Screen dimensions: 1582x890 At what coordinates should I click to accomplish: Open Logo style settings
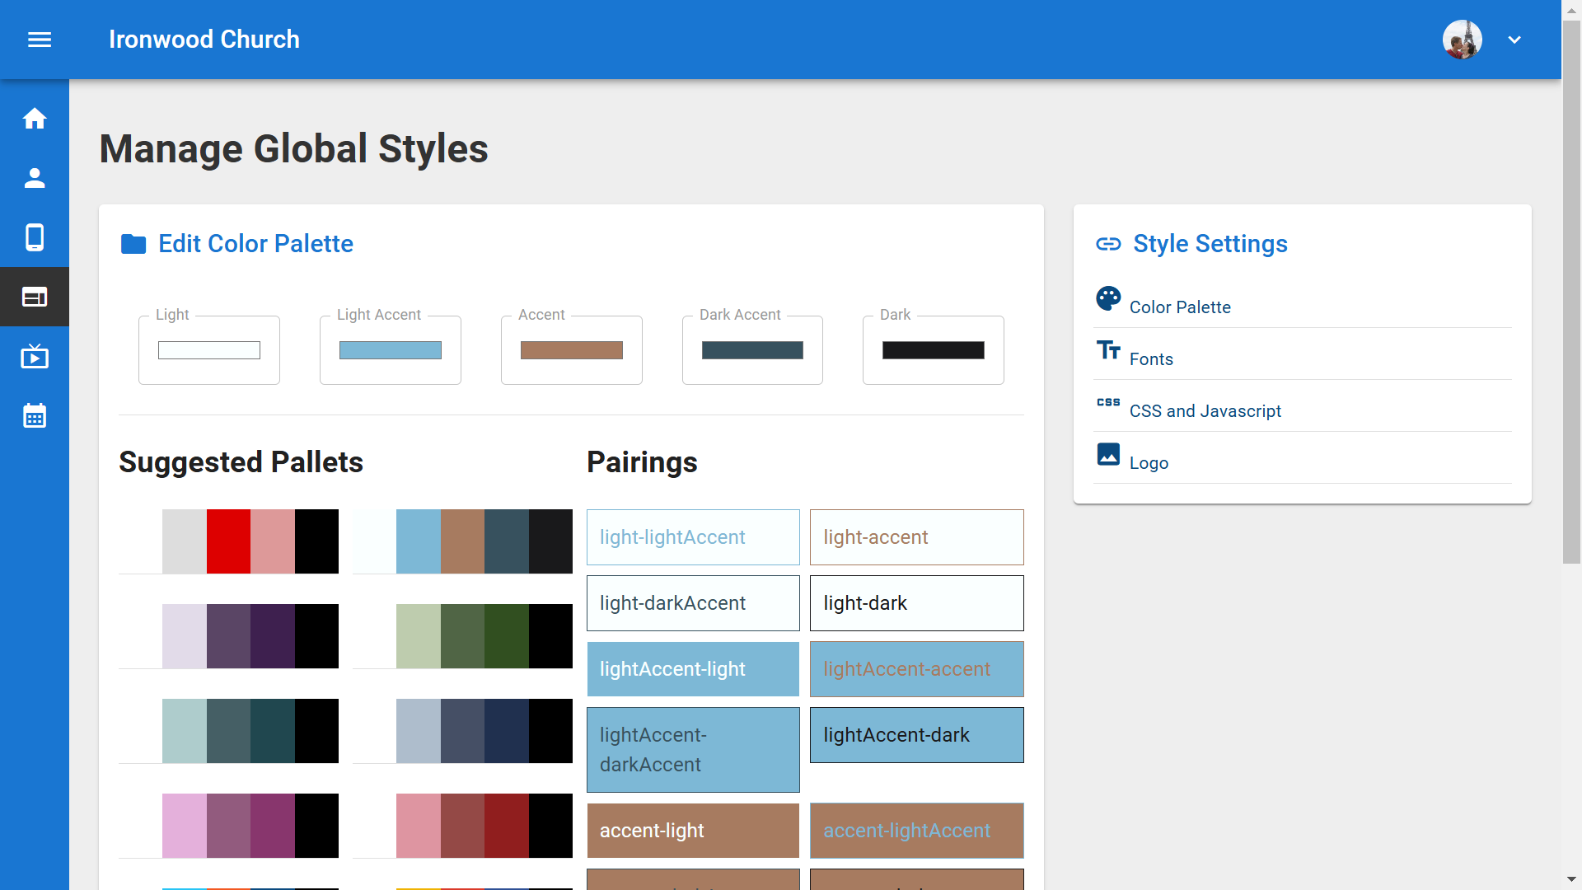tap(1149, 463)
